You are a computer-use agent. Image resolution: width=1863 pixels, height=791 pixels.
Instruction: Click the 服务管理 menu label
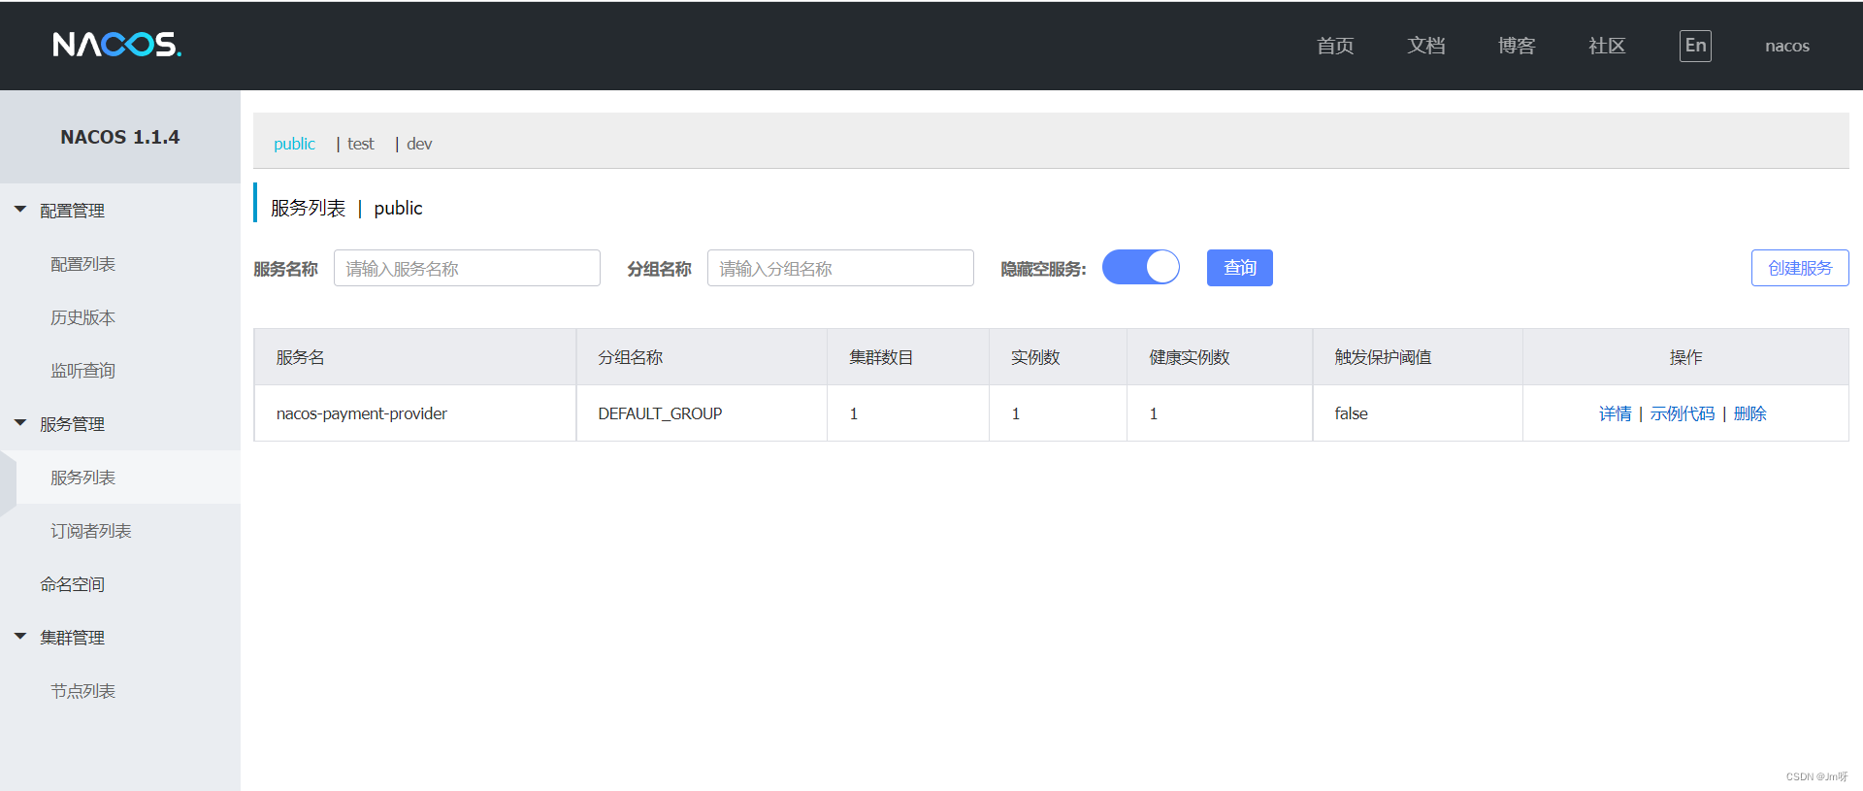tap(72, 424)
